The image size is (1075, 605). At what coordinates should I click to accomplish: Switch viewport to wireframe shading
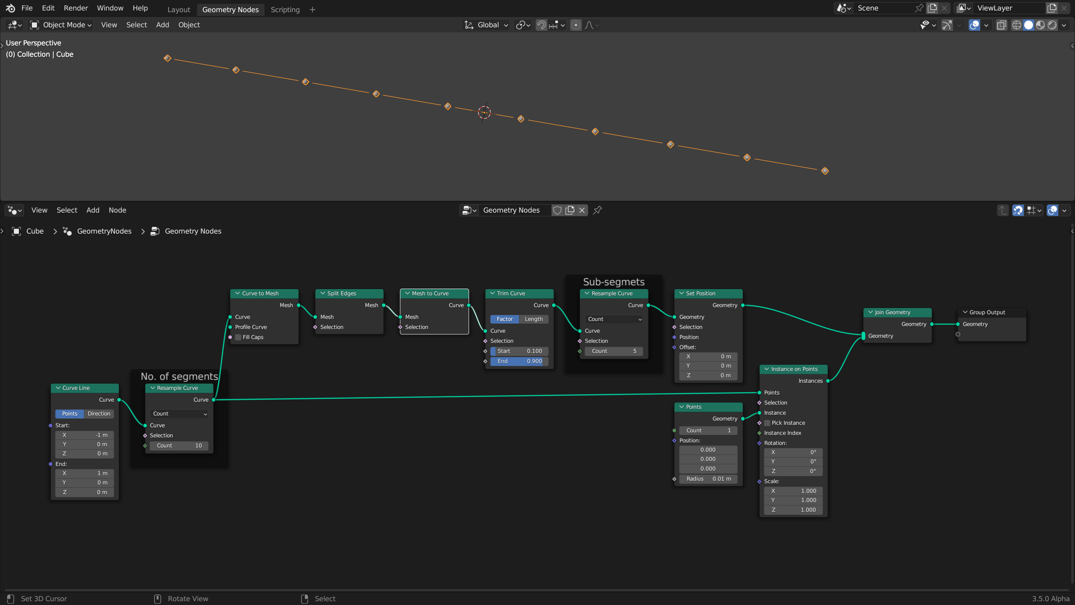[1017, 25]
